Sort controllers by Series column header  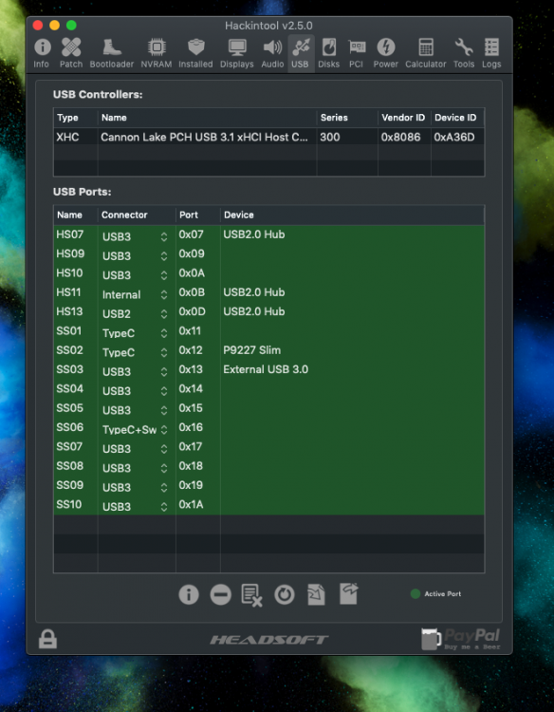tap(347, 118)
